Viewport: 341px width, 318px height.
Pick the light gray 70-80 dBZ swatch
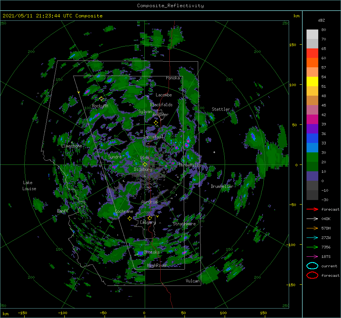click(312, 34)
